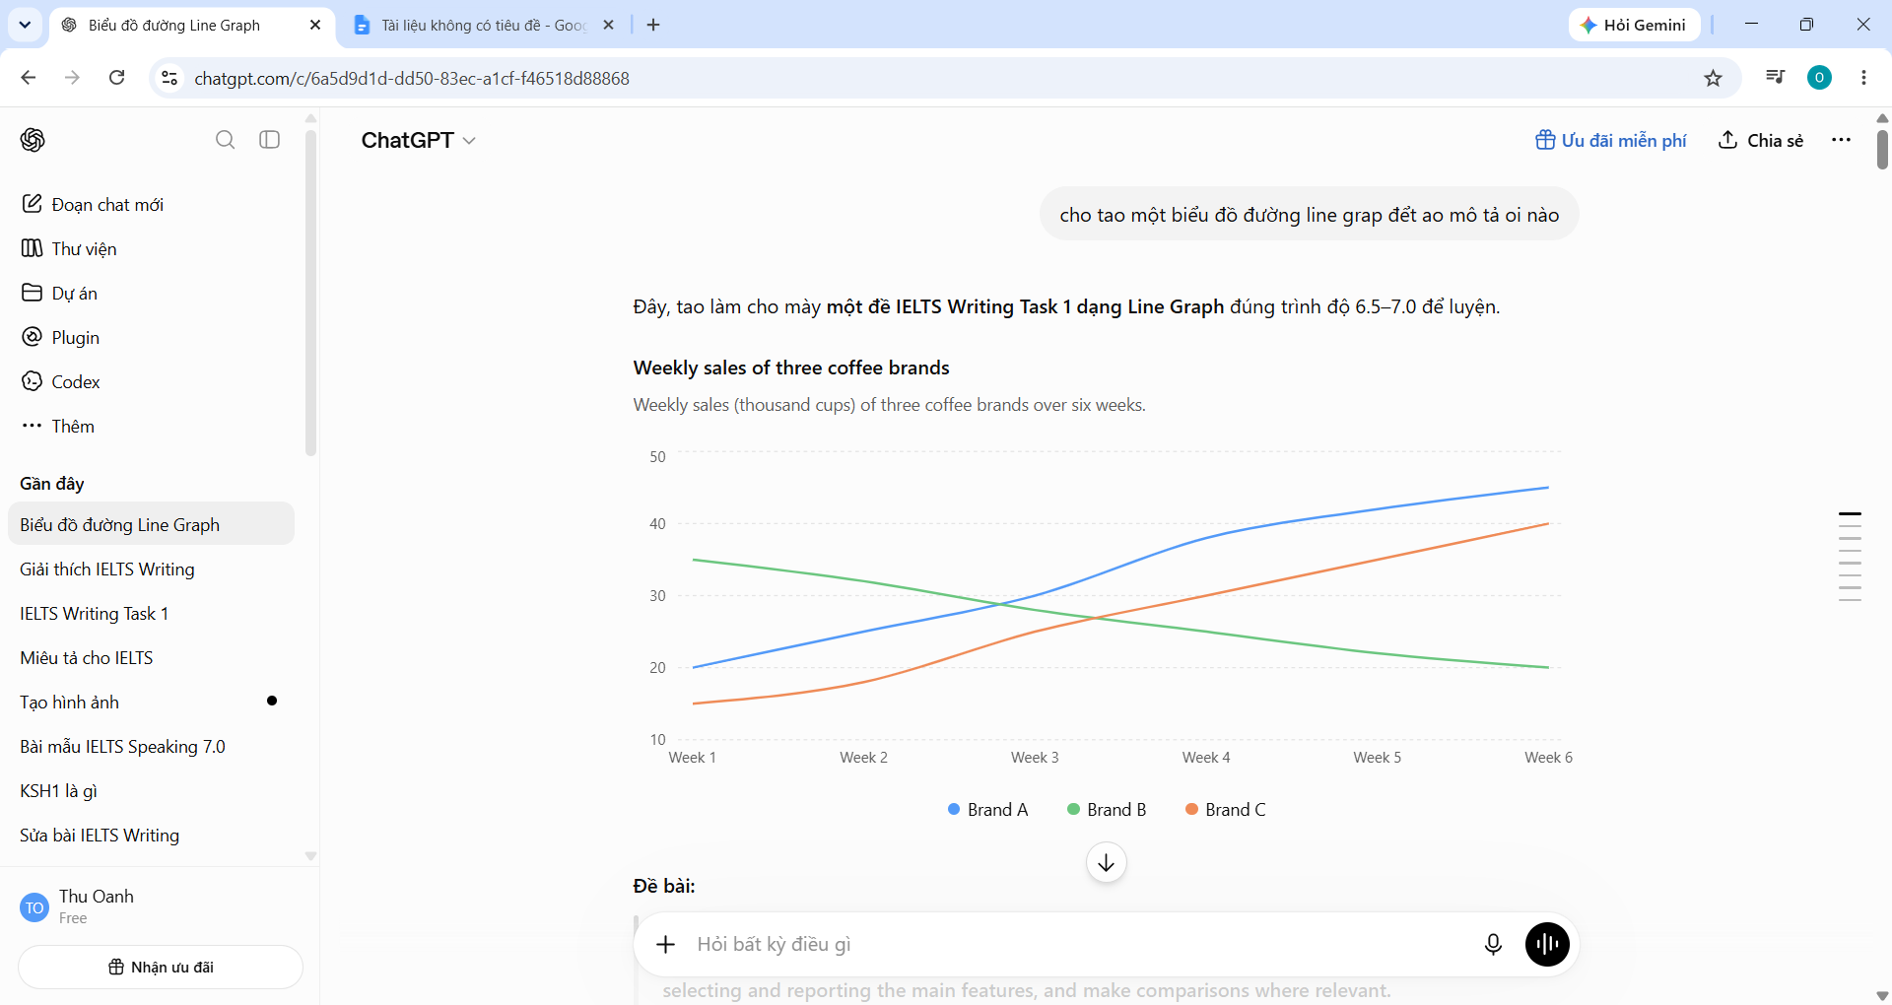The width and height of the screenshot is (1892, 1005).
Task: Click the Hỏi Gemini button
Action: (1634, 25)
